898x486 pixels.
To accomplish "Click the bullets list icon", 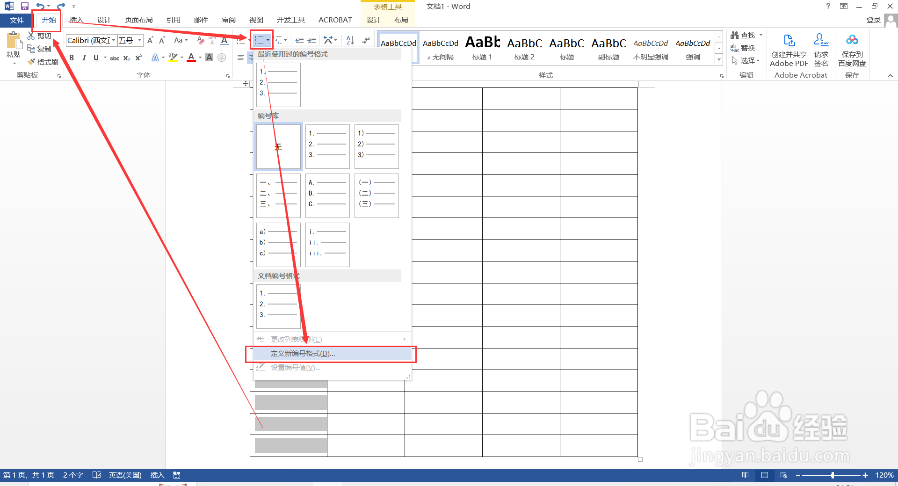I will pos(240,41).
